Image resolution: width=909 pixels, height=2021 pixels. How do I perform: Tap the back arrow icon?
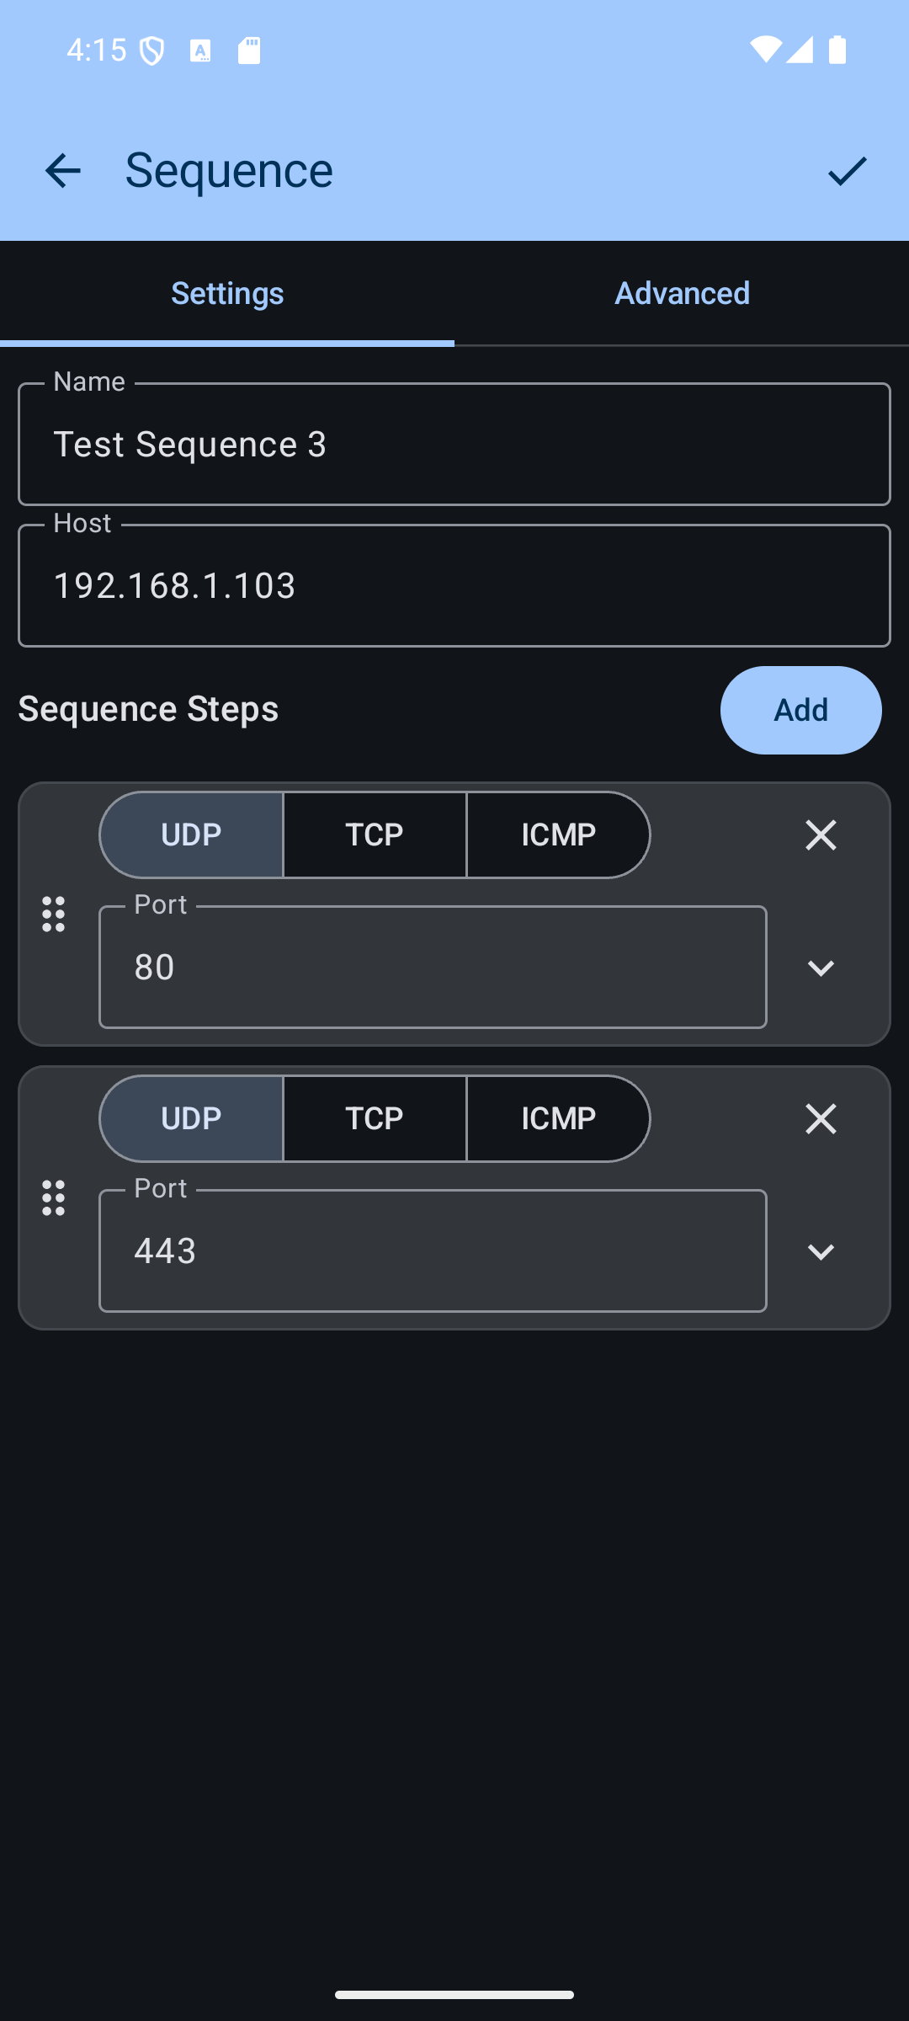pyautogui.click(x=62, y=171)
